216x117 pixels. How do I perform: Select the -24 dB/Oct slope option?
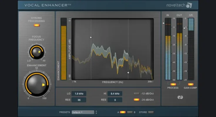[x=136, y=100]
